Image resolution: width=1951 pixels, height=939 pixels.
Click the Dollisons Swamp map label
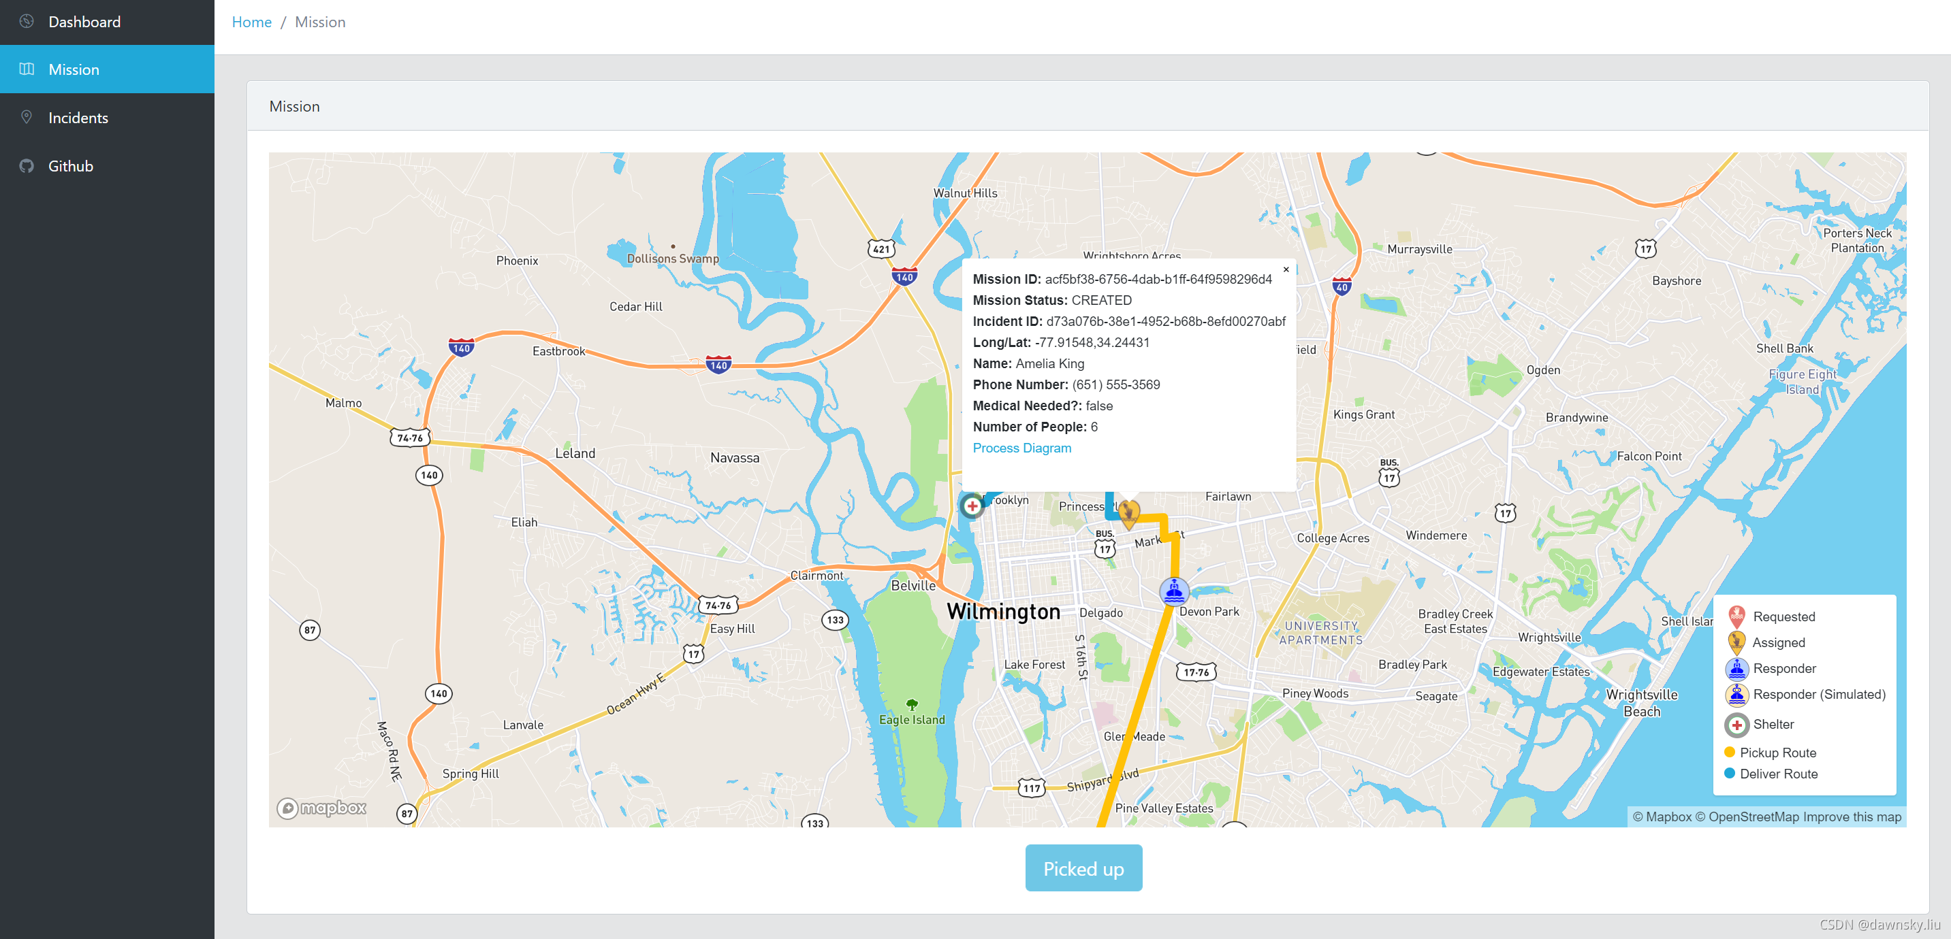(x=673, y=259)
